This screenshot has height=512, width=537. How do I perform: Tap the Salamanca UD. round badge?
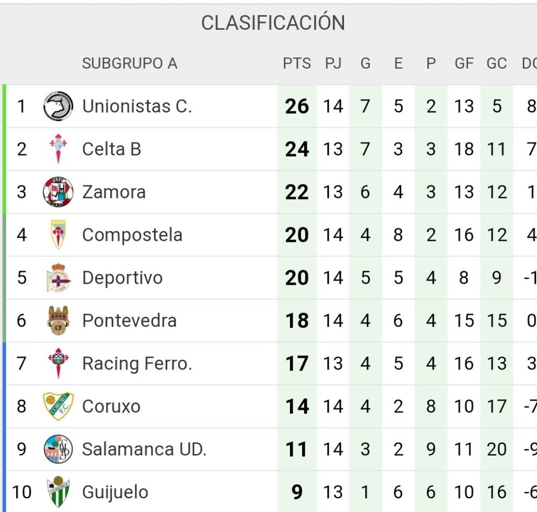(x=58, y=449)
